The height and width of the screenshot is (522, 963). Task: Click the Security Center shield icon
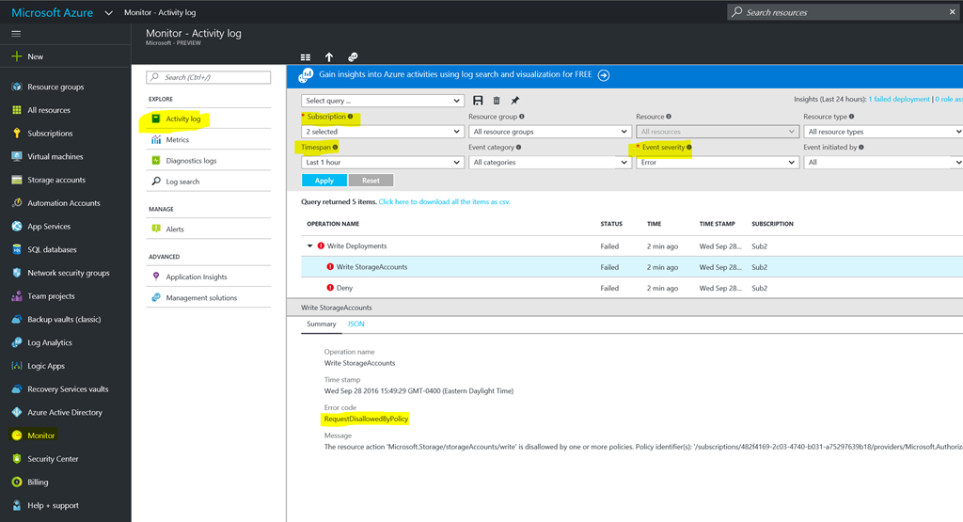coord(17,459)
